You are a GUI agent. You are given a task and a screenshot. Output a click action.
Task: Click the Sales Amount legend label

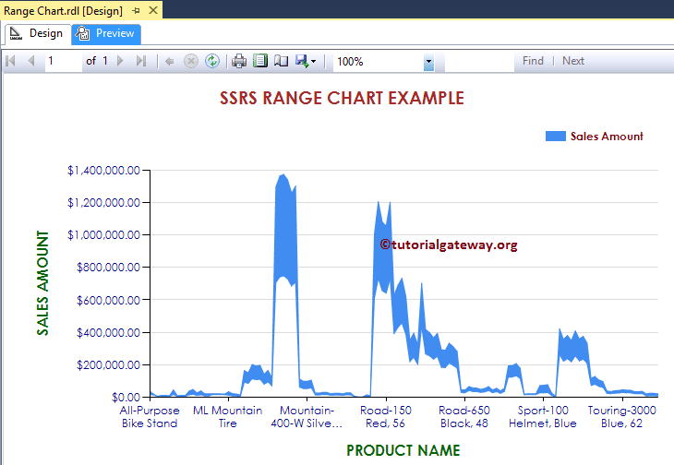(x=607, y=137)
